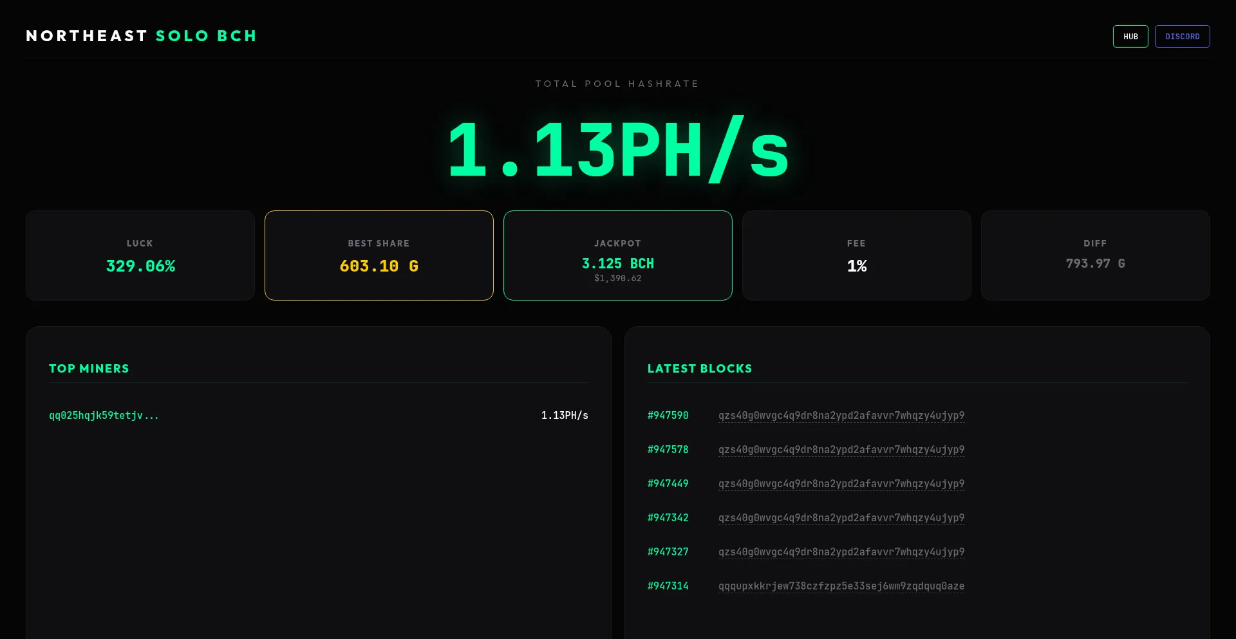Open finder address of block #947578
Screen dimensions: 1236x639
pyautogui.click(x=841, y=450)
